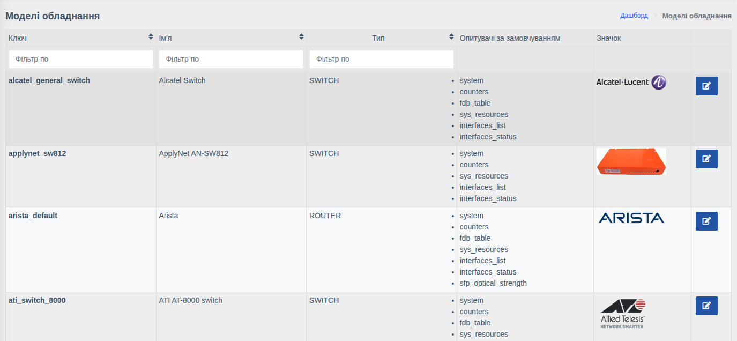Sort table by Ім'я column arrows
The height and width of the screenshot is (341, 737).
point(301,37)
